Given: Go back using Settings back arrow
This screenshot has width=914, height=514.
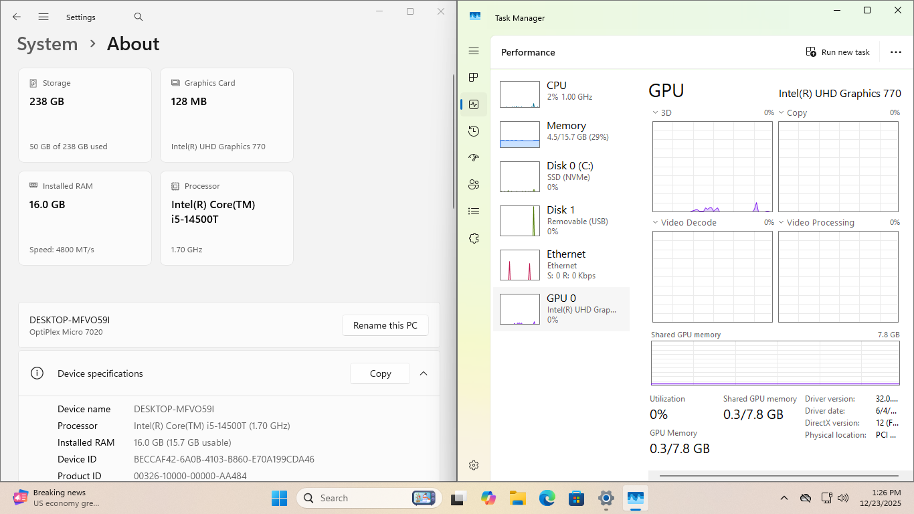Looking at the screenshot, I should point(17,17).
